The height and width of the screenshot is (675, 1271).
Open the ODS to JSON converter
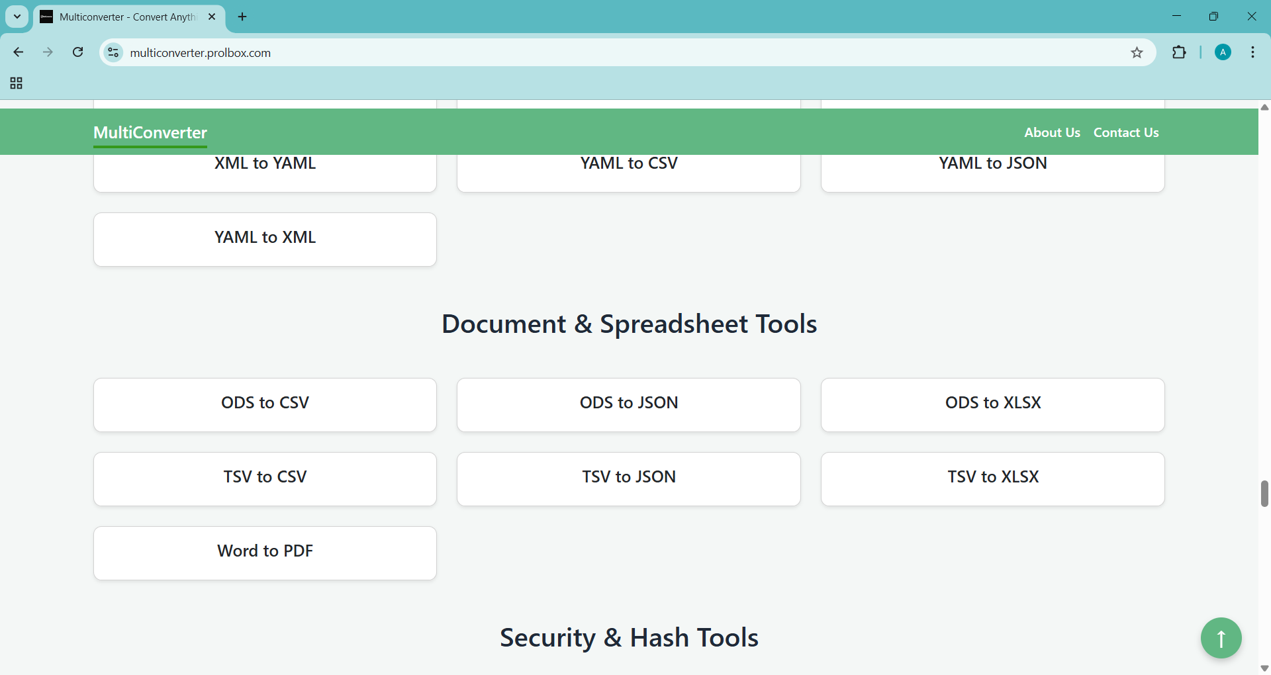pyautogui.click(x=628, y=404)
